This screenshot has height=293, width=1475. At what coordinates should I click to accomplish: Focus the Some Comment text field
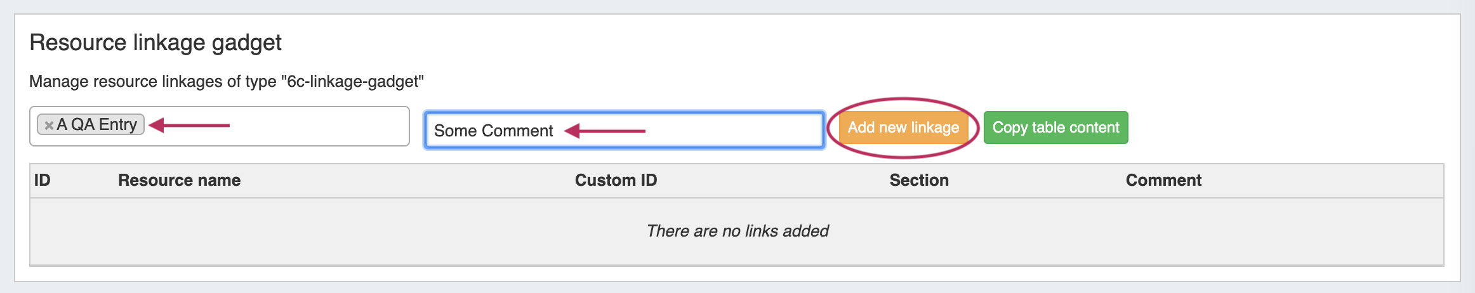click(730, 131)
